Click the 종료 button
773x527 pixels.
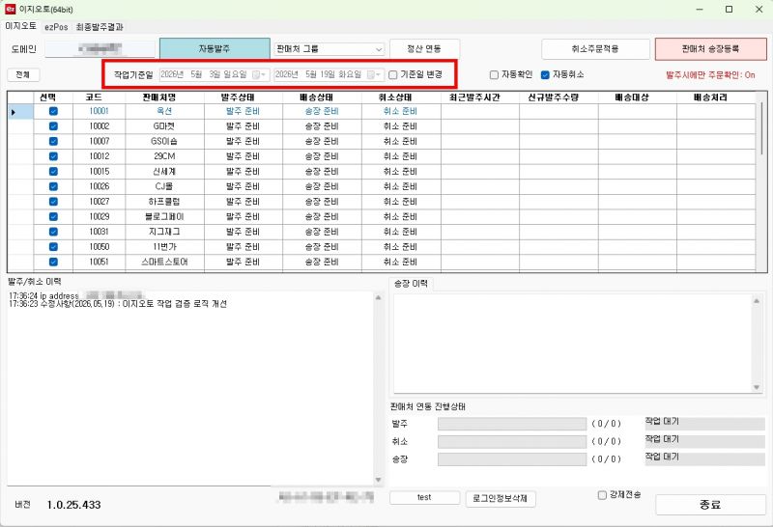point(710,505)
